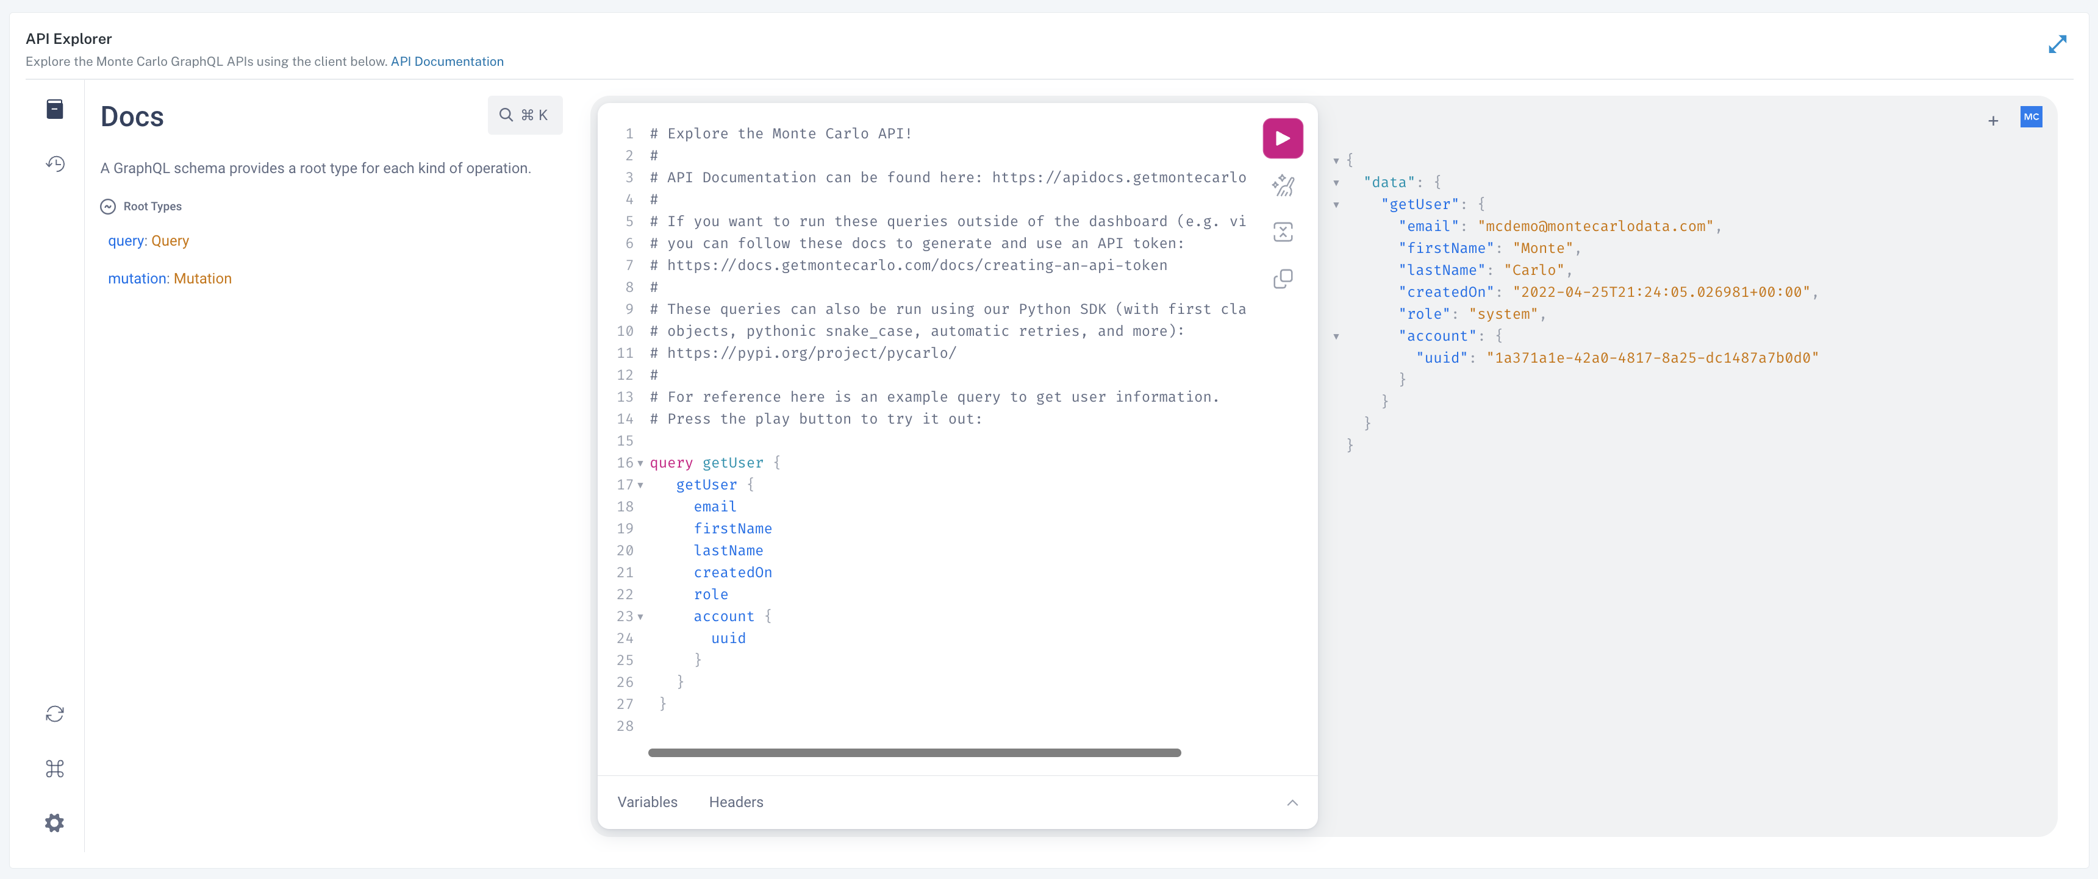Click the createdOn field in the query
This screenshot has width=2098, height=879.
click(x=732, y=572)
